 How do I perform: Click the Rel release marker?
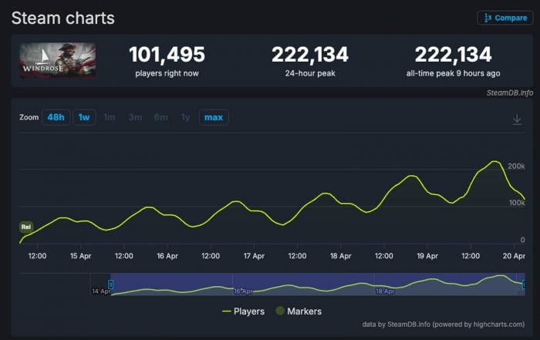coord(25,227)
